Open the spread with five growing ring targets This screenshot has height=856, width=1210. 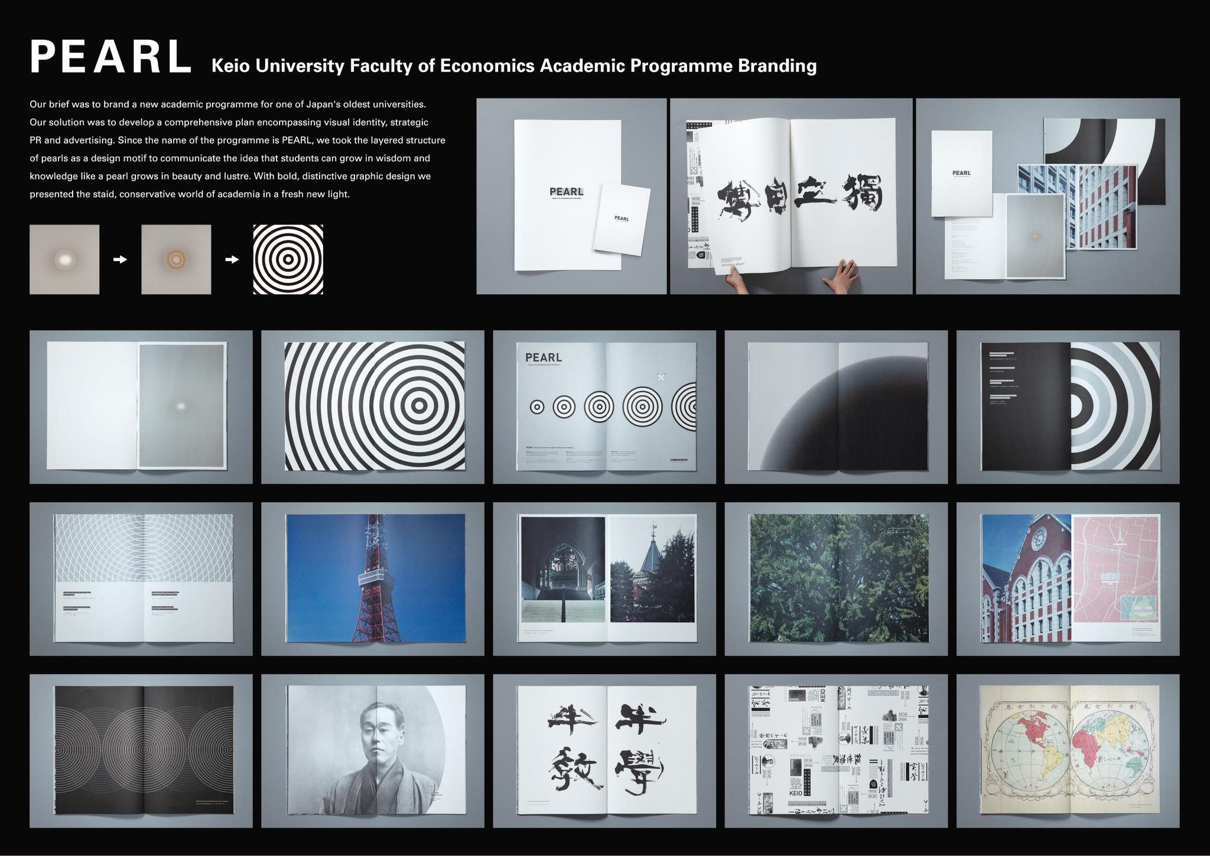coord(604,407)
